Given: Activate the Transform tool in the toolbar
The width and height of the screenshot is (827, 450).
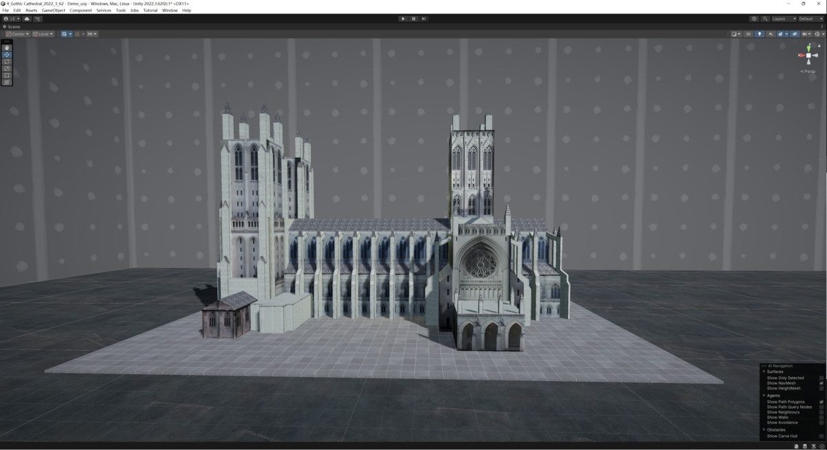Looking at the screenshot, I should [x=8, y=83].
